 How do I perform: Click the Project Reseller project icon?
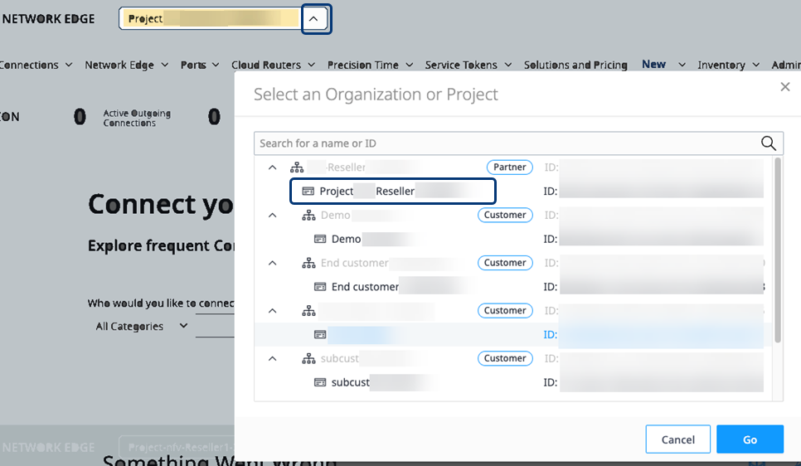308,191
